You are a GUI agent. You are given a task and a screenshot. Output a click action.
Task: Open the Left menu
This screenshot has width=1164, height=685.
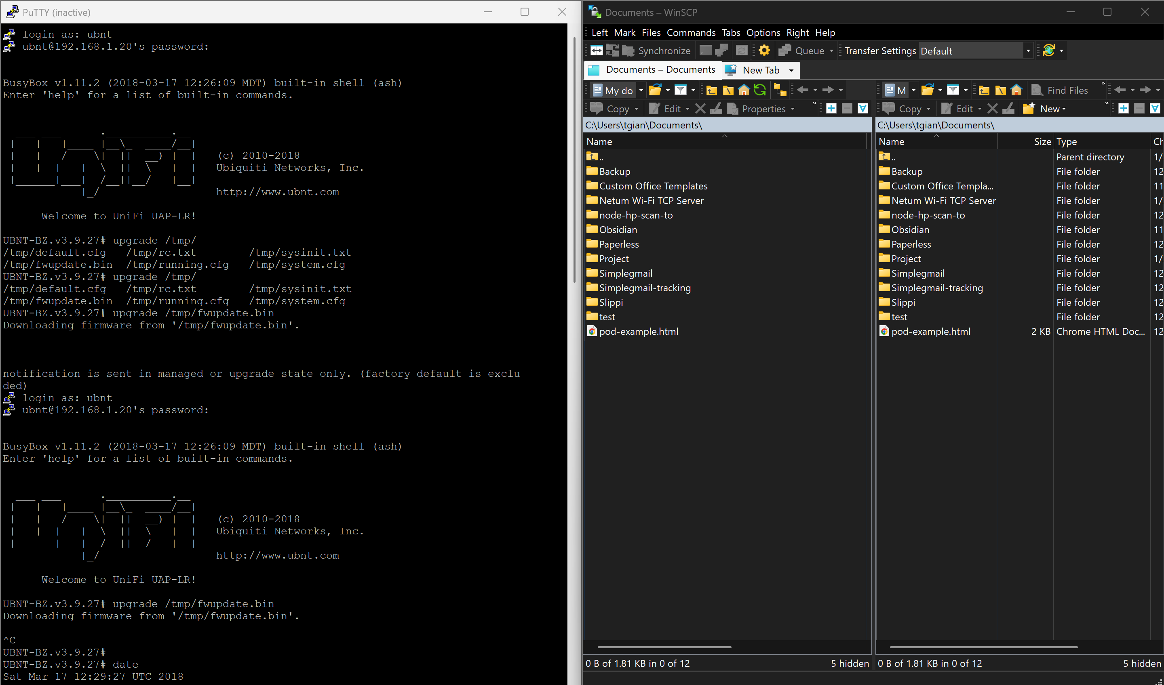click(x=599, y=32)
